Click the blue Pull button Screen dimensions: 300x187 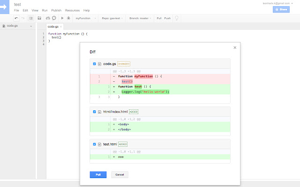pos(98,174)
